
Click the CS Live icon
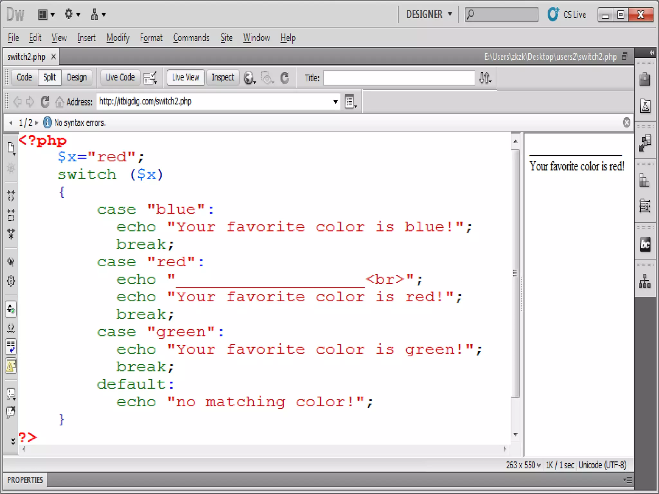553,14
